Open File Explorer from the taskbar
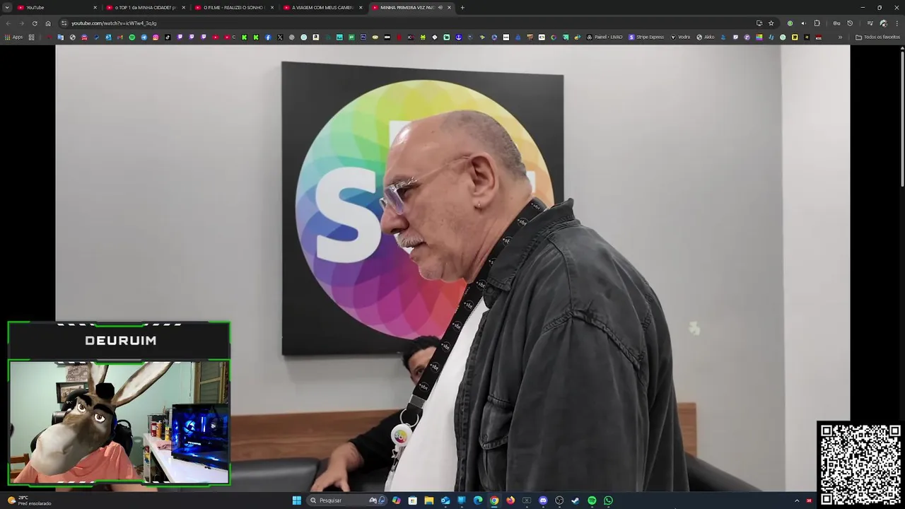The width and height of the screenshot is (905, 509). [x=429, y=501]
